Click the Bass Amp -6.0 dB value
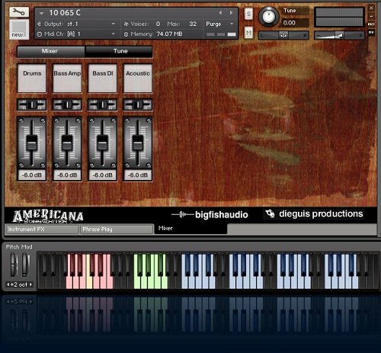Viewport: 381px width, 353px height. (67, 175)
